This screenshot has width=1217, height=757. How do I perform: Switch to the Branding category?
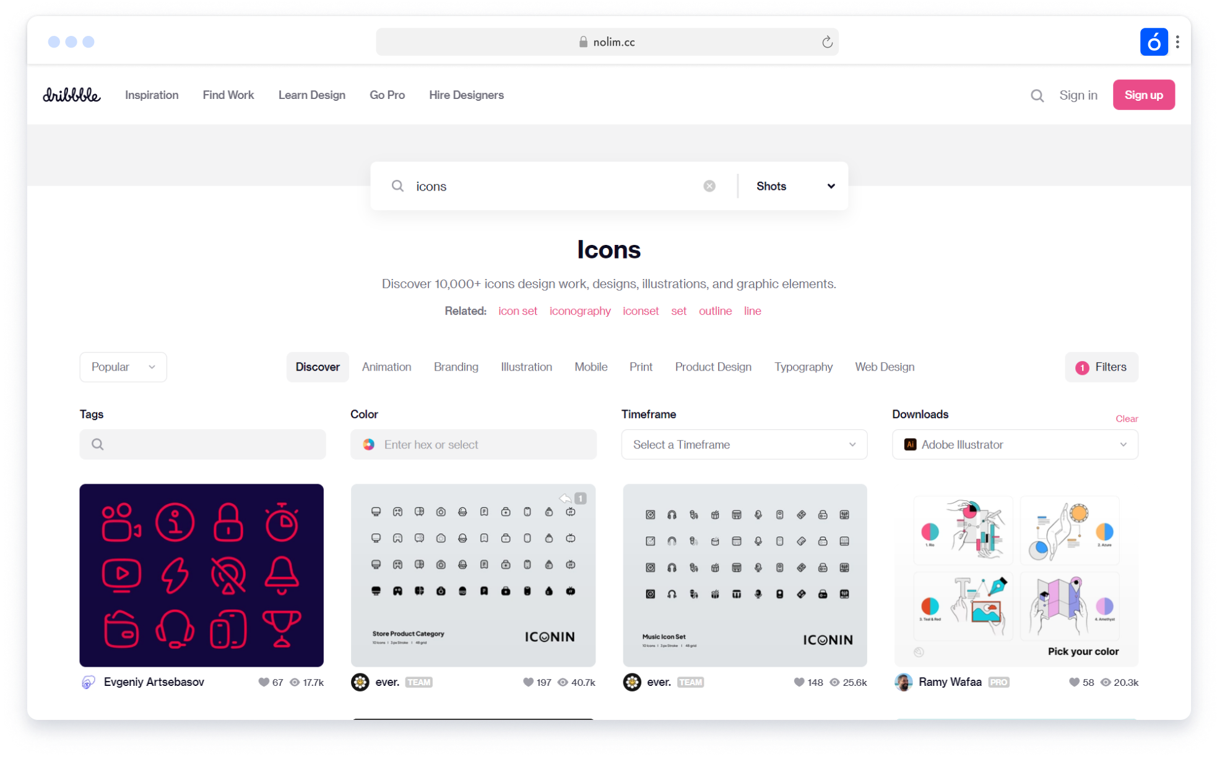pyautogui.click(x=456, y=367)
